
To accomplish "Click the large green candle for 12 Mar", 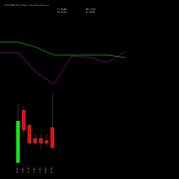I will (x=18, y=142).
